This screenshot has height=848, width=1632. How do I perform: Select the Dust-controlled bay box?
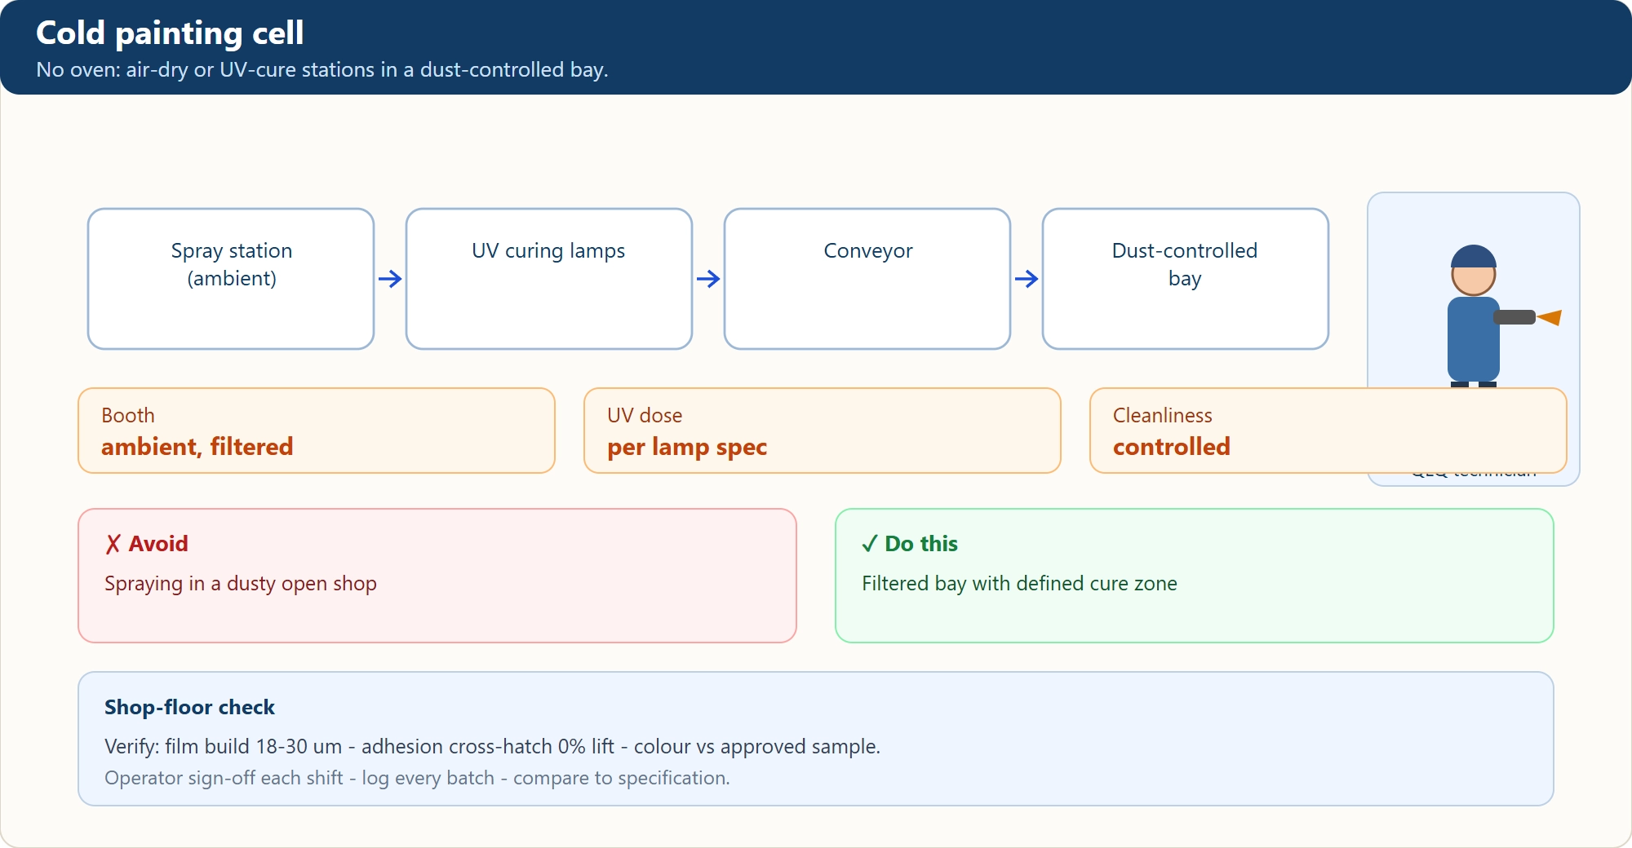click(x=1186, y=279)
